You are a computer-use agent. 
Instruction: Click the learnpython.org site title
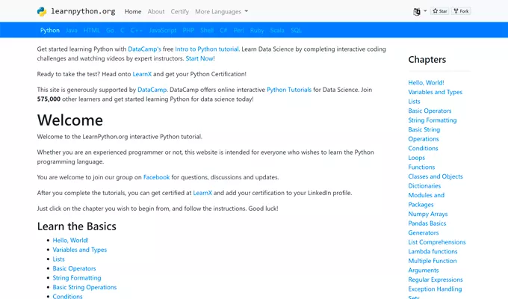pos(83,11)
